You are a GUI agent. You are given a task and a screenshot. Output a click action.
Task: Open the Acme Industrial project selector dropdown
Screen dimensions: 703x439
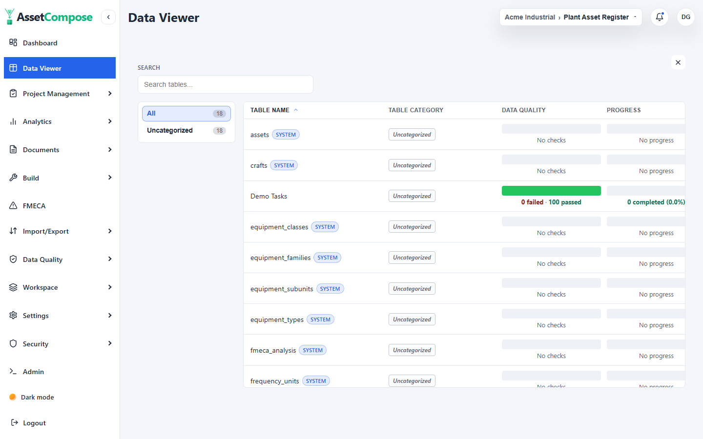point(571,17)
